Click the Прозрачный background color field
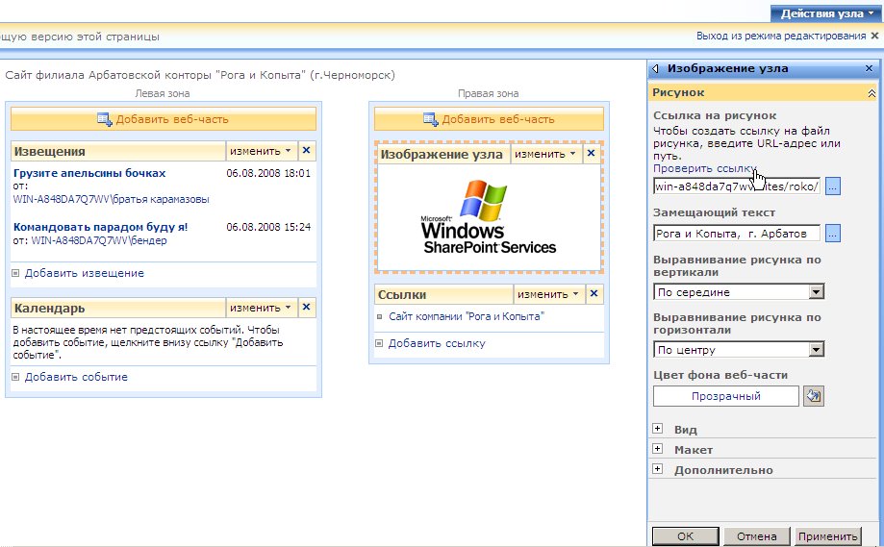Viewport: 884px width, 547px height. pos(726,396)
